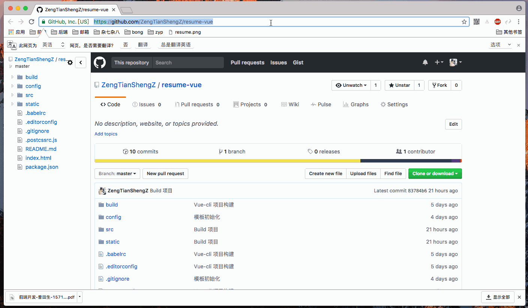Click commit author avatar thumbnail

(x=102, y=191)
